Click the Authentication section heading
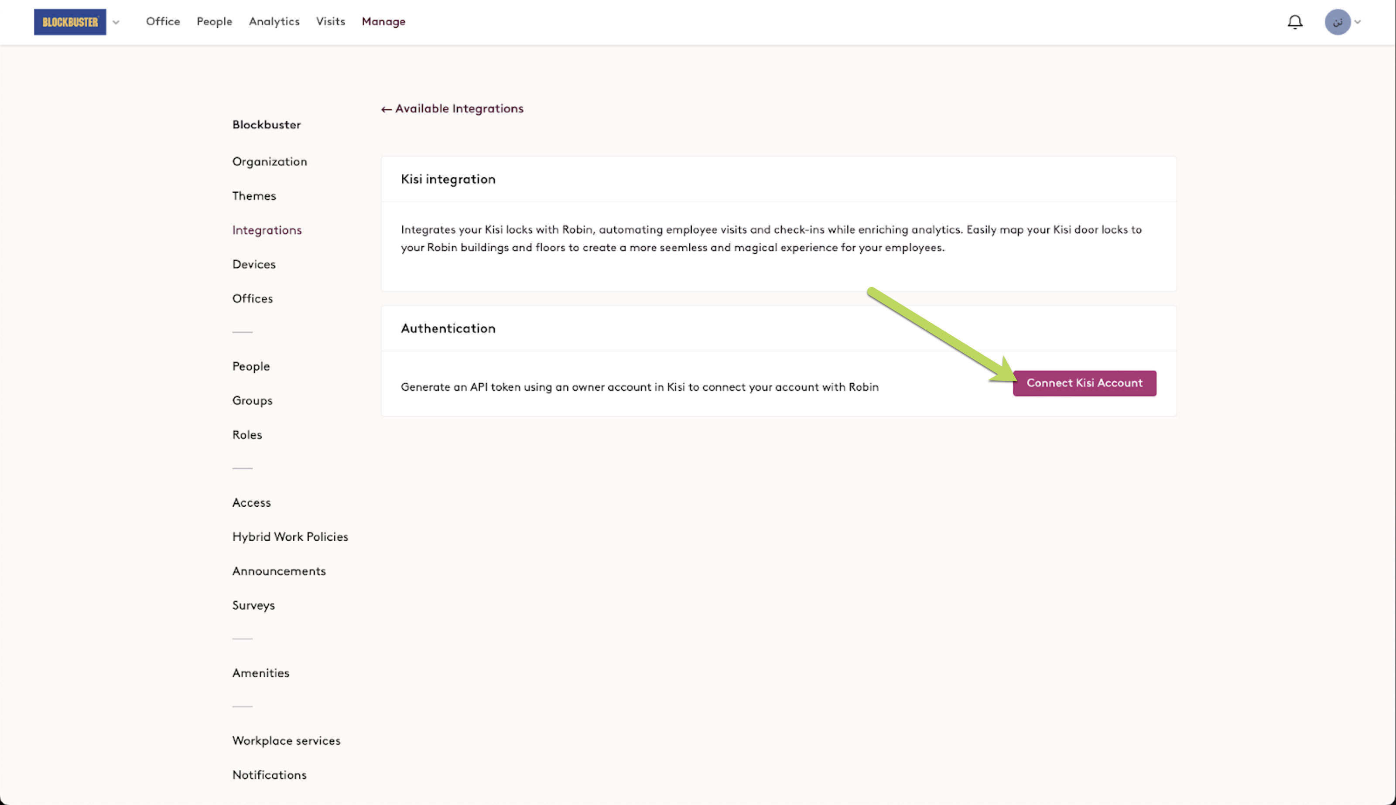The image size is (1396, 805). 448,328
